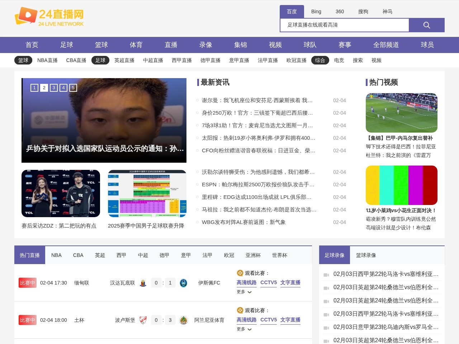Open 谢尔曼 news headline
This screenshot has height=344, width=459.
tap(257, 100)
